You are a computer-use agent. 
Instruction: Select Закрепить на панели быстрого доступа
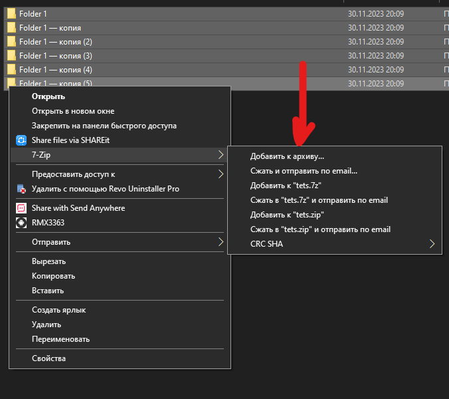[x=104, y=126]
